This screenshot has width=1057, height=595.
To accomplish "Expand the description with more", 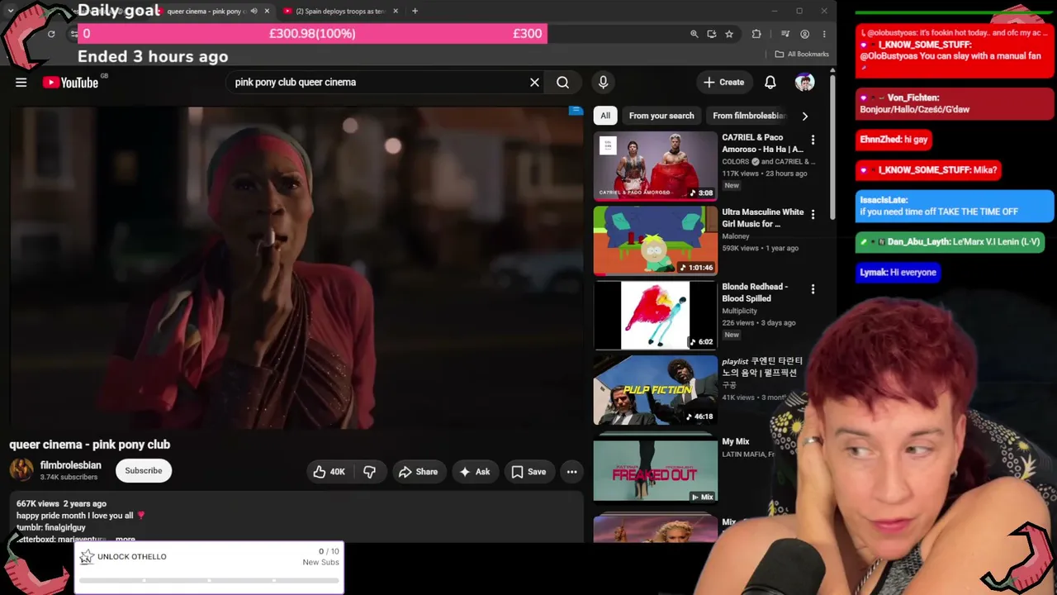I will pos(126,539).
